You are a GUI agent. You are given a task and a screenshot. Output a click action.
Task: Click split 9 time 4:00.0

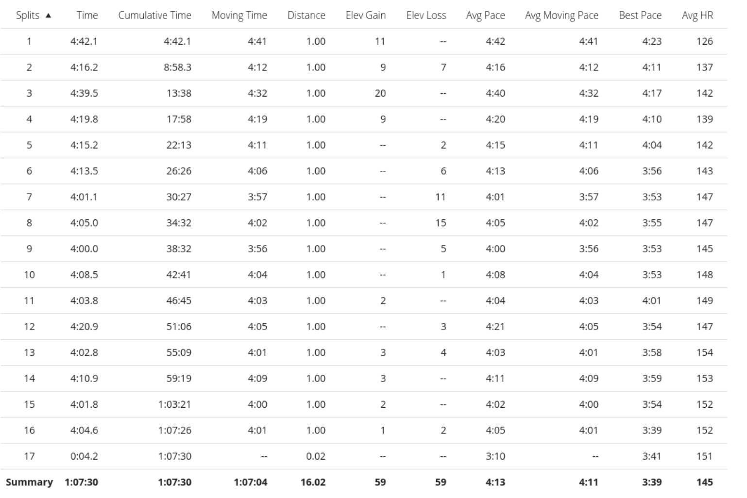click(84, 249)
